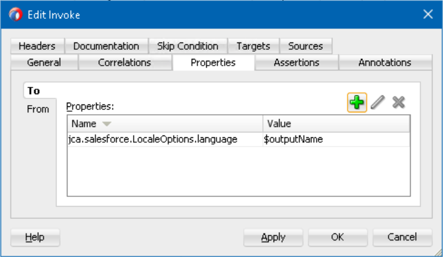Click the X Delete property icon

398,103
